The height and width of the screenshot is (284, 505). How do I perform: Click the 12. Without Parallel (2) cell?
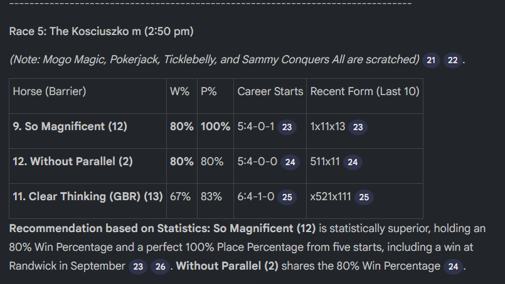pos(88,166)
